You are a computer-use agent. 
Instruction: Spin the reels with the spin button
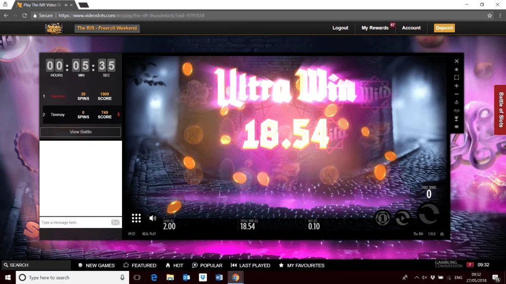point(429,214)
